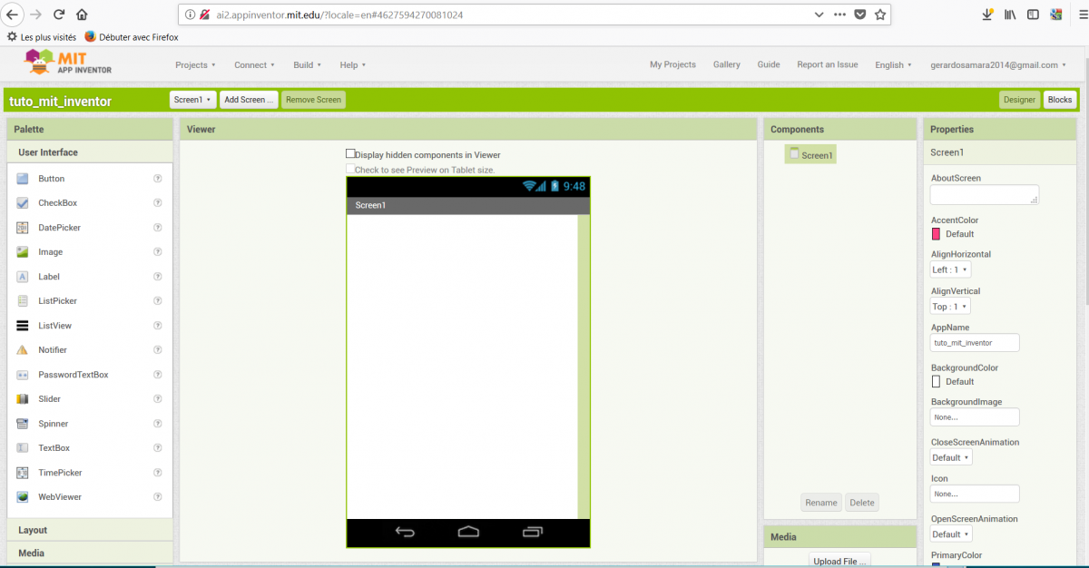Go to My Projects
The image size is (1089, 568).
click(672, 64)
